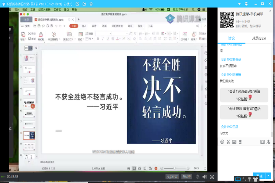
Task: Switch to the 成员(355) members tab
Action: [259, 38]
